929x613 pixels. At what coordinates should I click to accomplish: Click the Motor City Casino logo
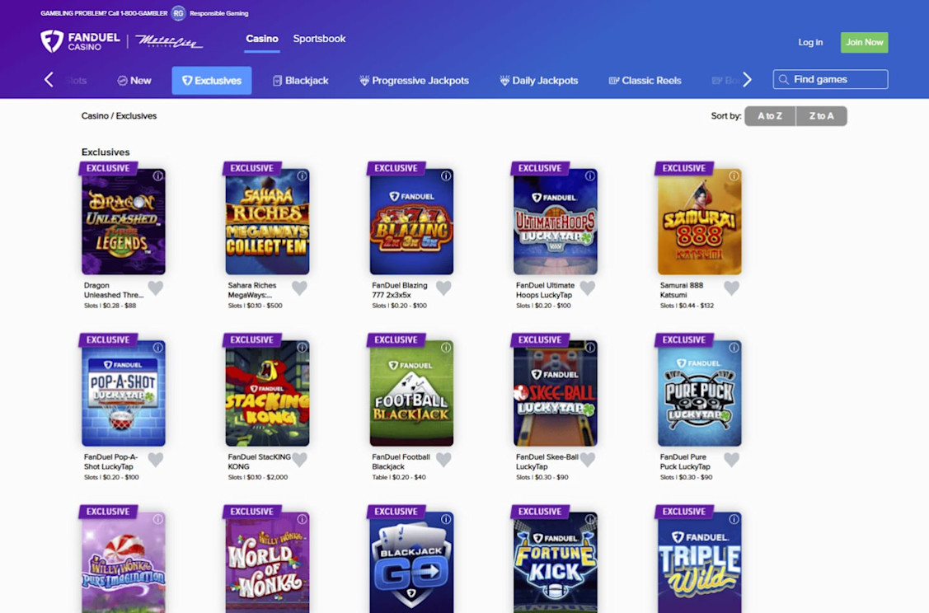(169, 41)
